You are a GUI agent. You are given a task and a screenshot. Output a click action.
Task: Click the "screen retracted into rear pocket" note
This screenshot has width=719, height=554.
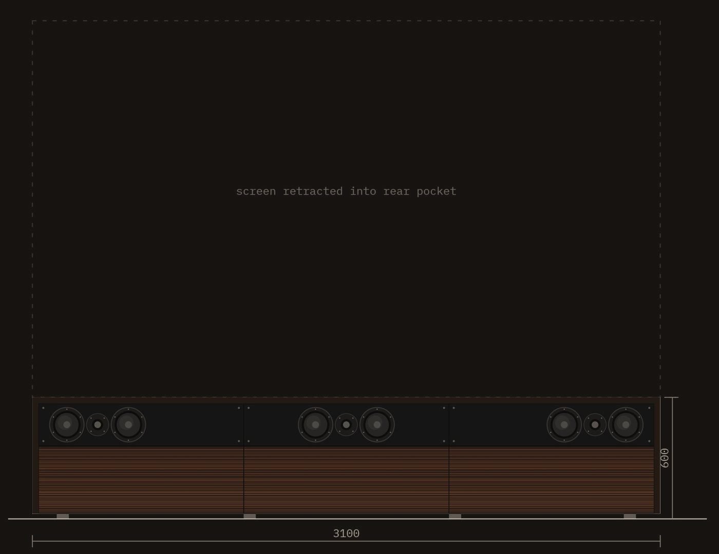click(x=346, y=191)
